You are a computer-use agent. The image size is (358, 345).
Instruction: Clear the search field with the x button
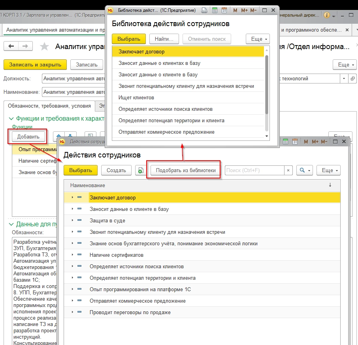(x=288, y=171)
